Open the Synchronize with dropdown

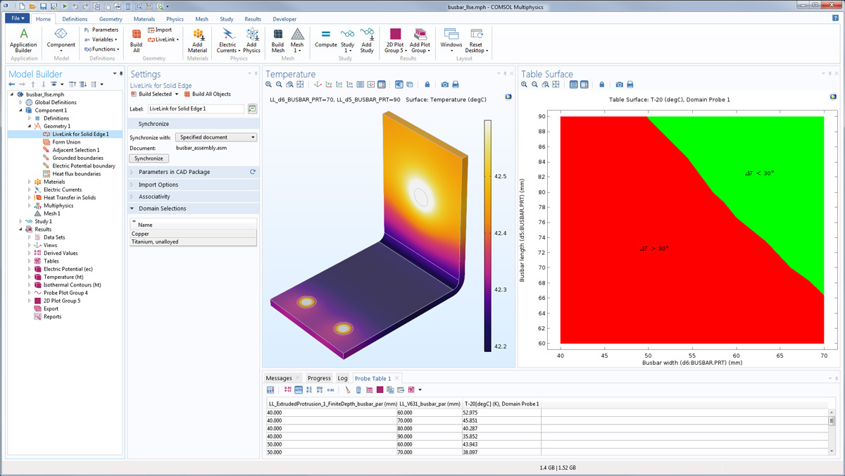[215, 137]
